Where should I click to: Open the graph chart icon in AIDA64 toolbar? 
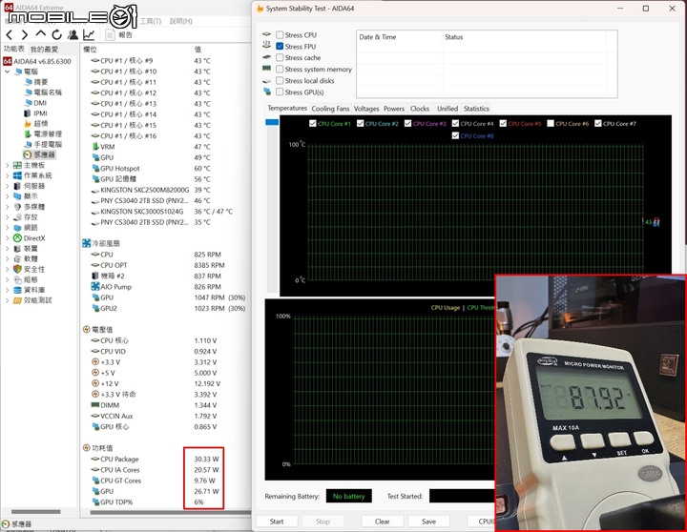click(x=89, y=34)
